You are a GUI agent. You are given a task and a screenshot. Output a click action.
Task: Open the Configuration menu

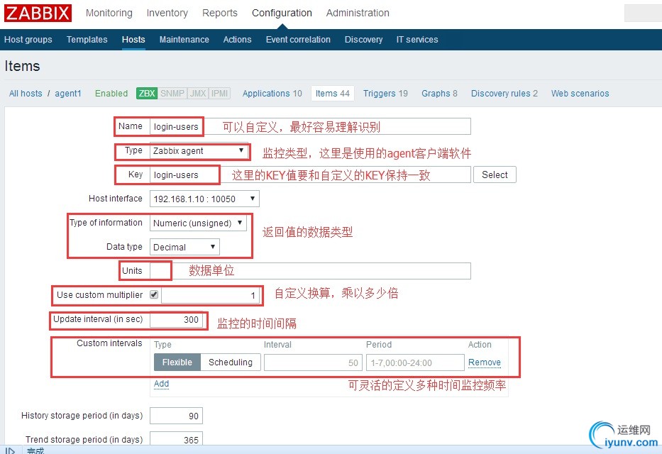pyautogui.click(x=282, y=13)
